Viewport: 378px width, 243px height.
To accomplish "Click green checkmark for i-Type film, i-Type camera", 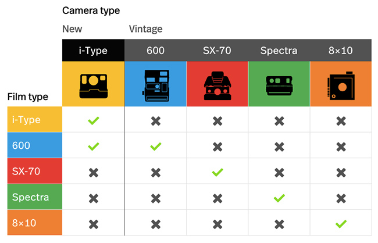I will (93, 121).
